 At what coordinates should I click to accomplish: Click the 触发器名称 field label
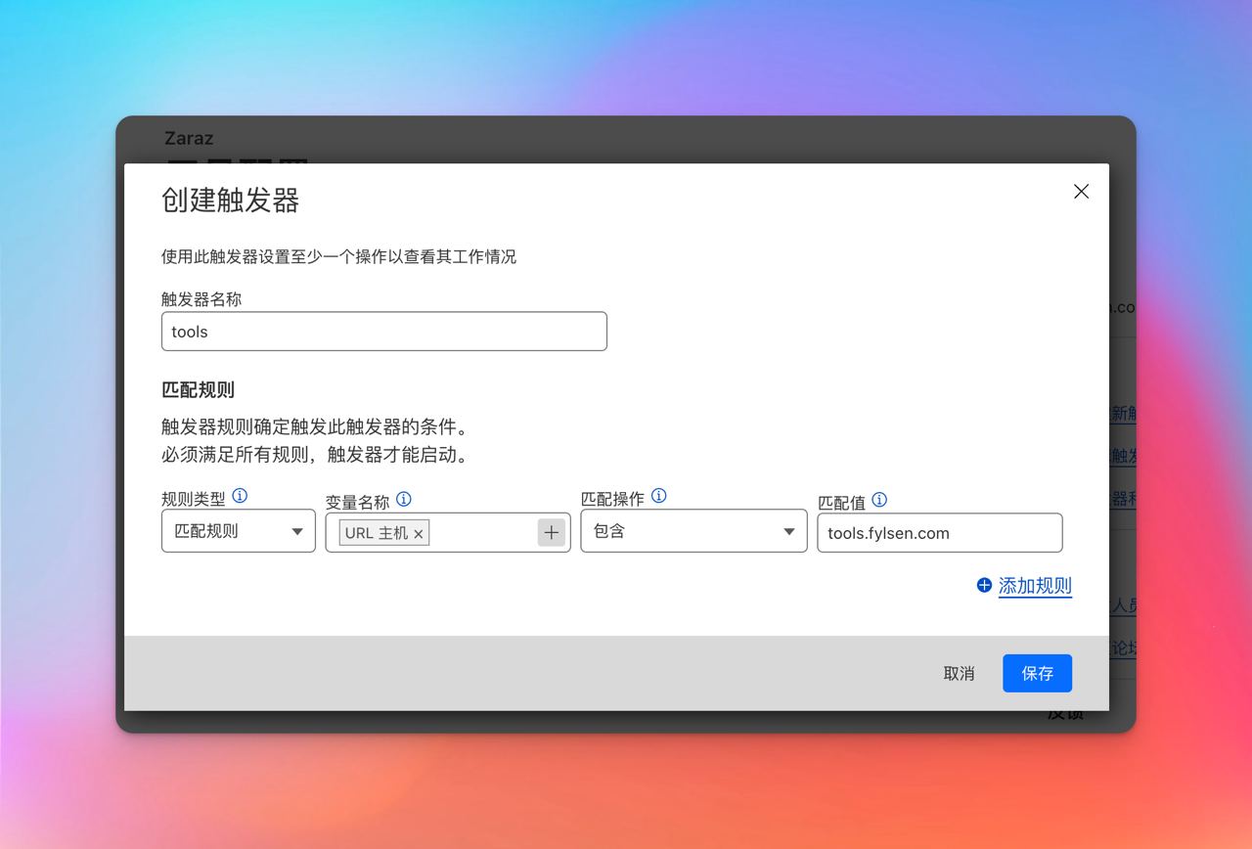click(201, 299)
